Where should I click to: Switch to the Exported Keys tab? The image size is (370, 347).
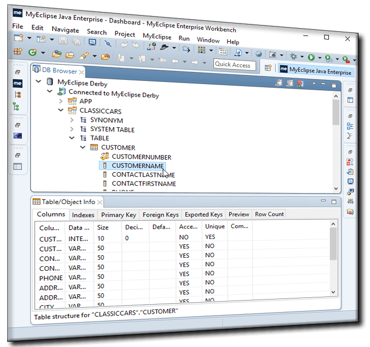click(204, 214)
